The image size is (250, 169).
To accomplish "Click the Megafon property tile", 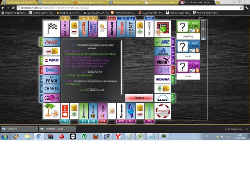I will [x=84, y=111].
